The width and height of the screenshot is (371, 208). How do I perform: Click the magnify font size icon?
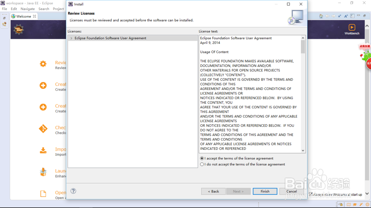346,16
